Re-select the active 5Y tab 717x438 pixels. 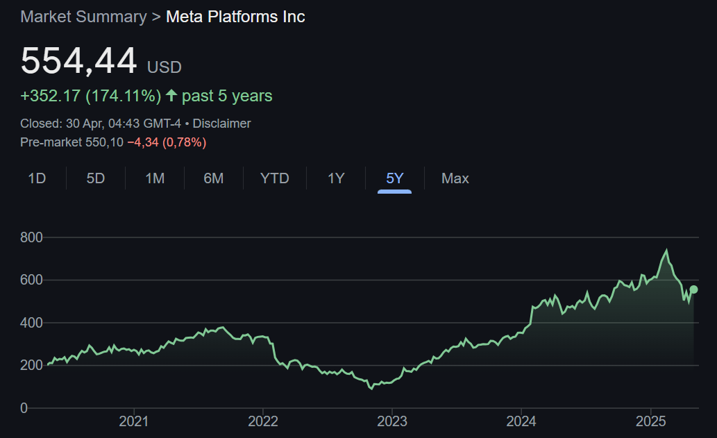[x=394, y=178]
